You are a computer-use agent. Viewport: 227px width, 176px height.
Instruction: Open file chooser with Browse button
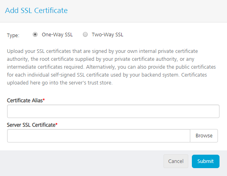click(204, 136)
